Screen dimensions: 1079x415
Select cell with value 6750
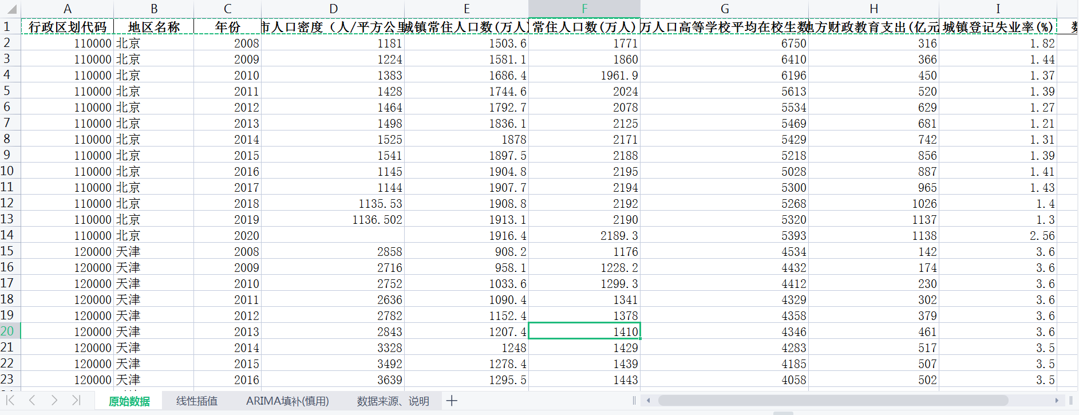(x=725, y=43)
